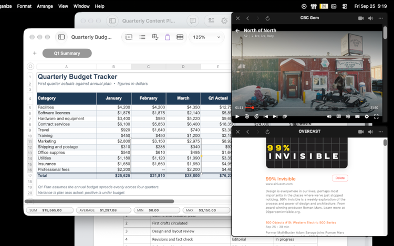The width and height of the screenshot is (394, 246).
Task: Reload the Overcast window
Action: coord(267,132)
